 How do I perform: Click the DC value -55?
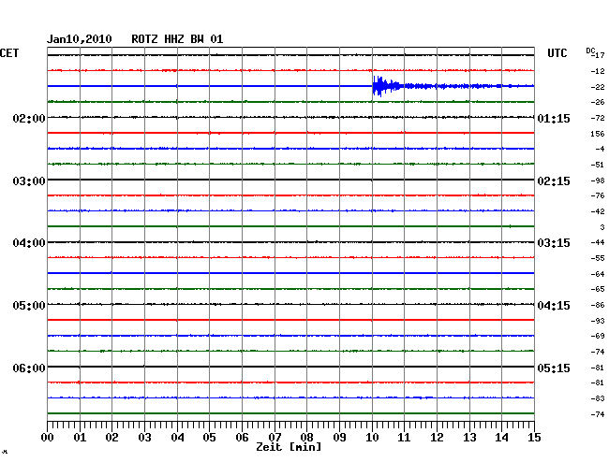(598, 258)
